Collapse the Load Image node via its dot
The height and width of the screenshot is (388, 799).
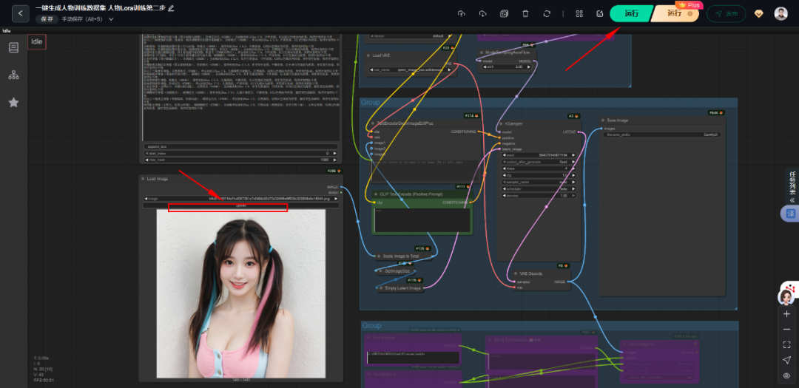[x=144, y=179]
